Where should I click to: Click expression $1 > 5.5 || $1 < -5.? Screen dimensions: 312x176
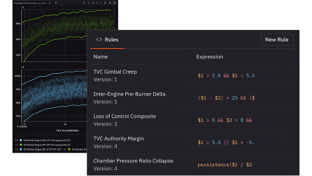coord(226,143)
